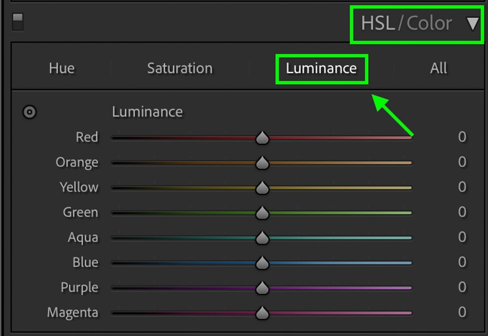The image size is (488, 336).
Task: Switch to the Hue tab
Action: (61, 68)
